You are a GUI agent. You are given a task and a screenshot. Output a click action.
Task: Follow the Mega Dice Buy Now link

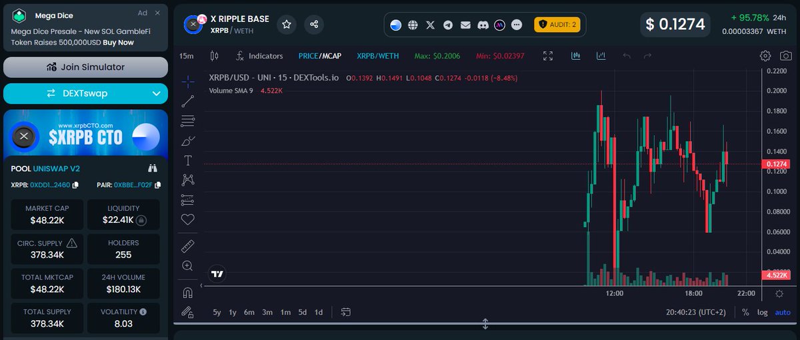click(x=118, y=42)
